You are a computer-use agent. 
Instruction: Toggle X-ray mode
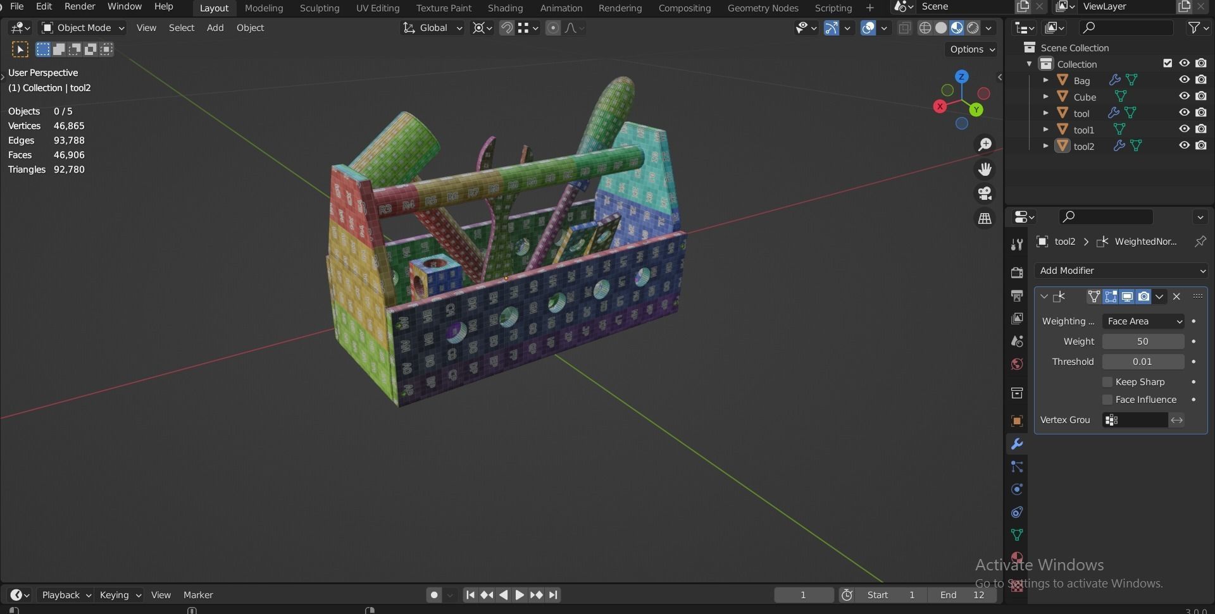[905, 28]
